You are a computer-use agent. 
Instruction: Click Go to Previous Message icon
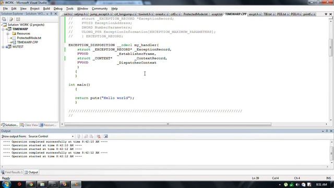point(86,136)
